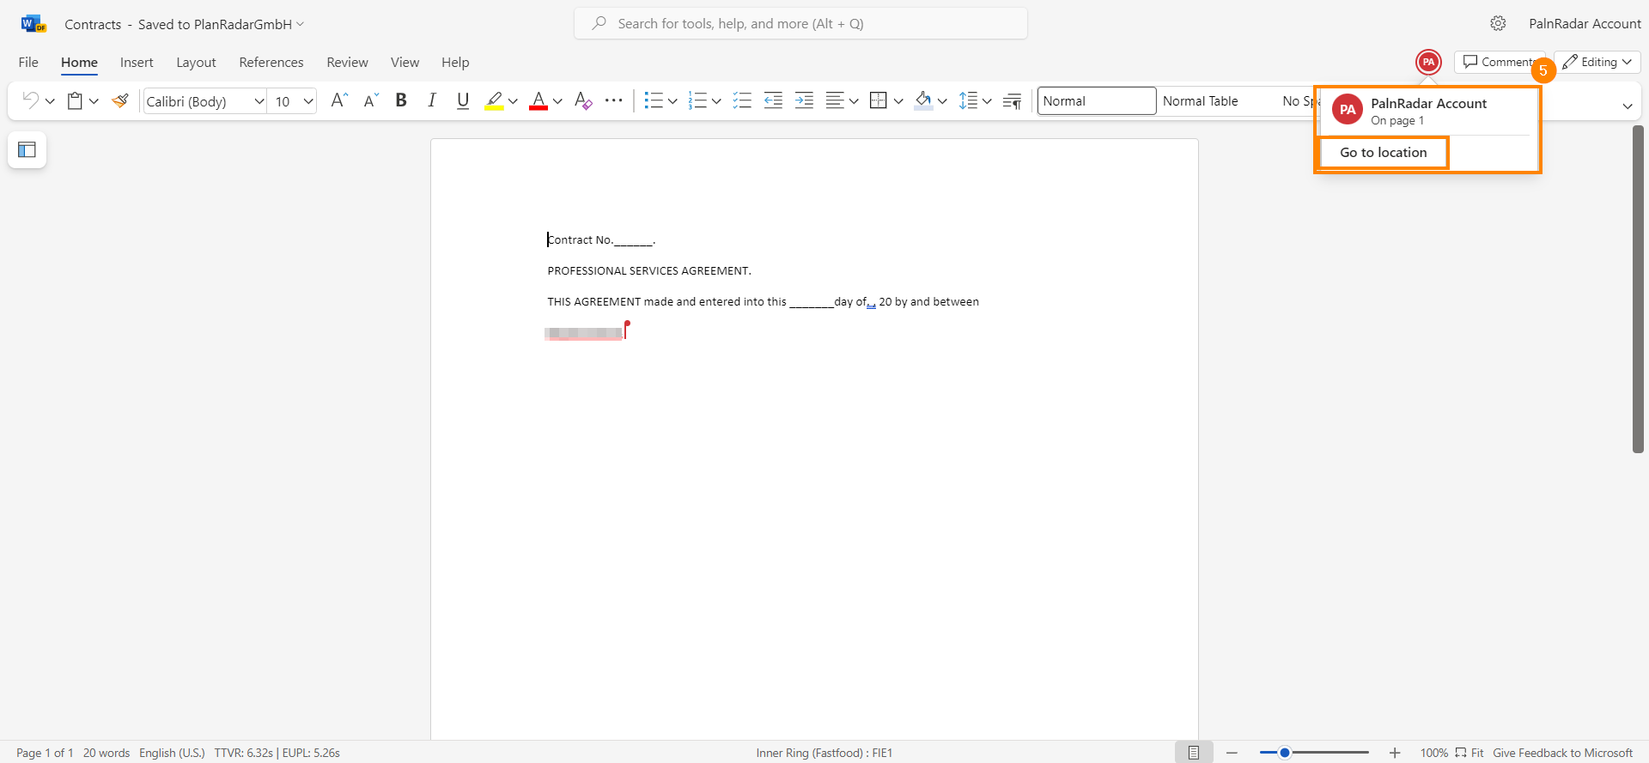The image size is (1649, 763).
Task: Open the Calibri (Body) font dropdown
Action: 204,101
